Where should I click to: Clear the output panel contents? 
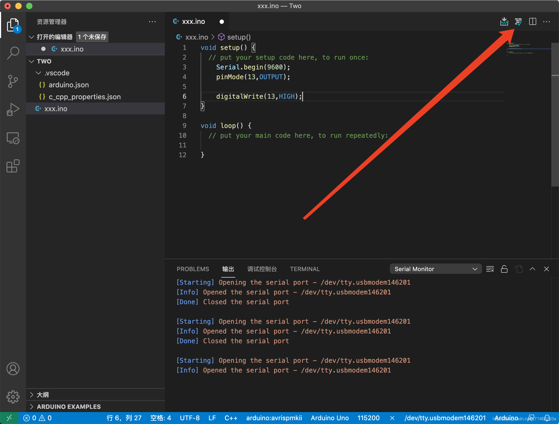click(490, 269)
